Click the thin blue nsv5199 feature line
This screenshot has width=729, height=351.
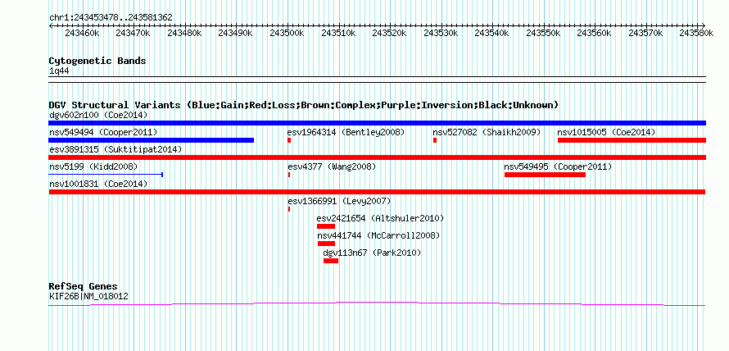pyautogui.click(x=106, y=175)
